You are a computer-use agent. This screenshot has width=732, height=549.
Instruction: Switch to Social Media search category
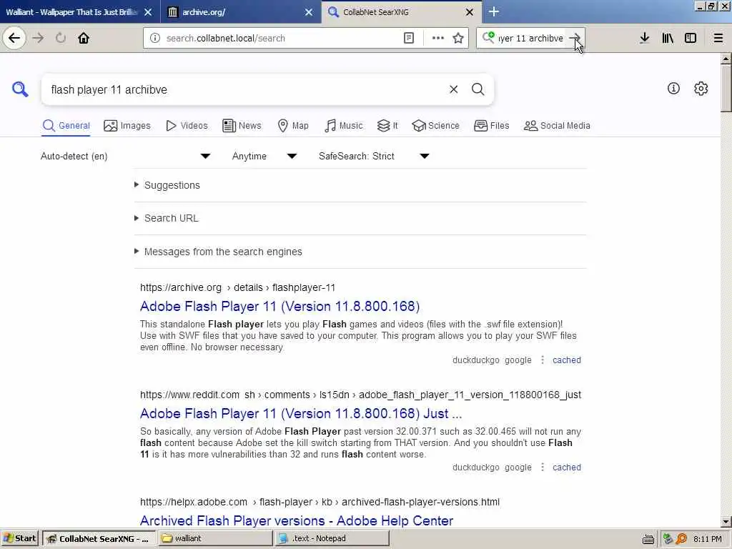(557, 126)
